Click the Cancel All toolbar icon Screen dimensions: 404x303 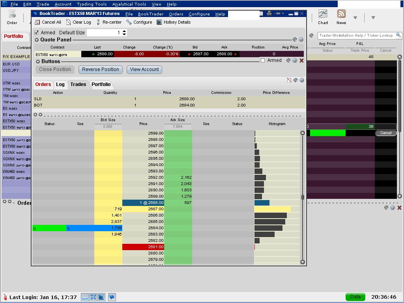[37, 22]
